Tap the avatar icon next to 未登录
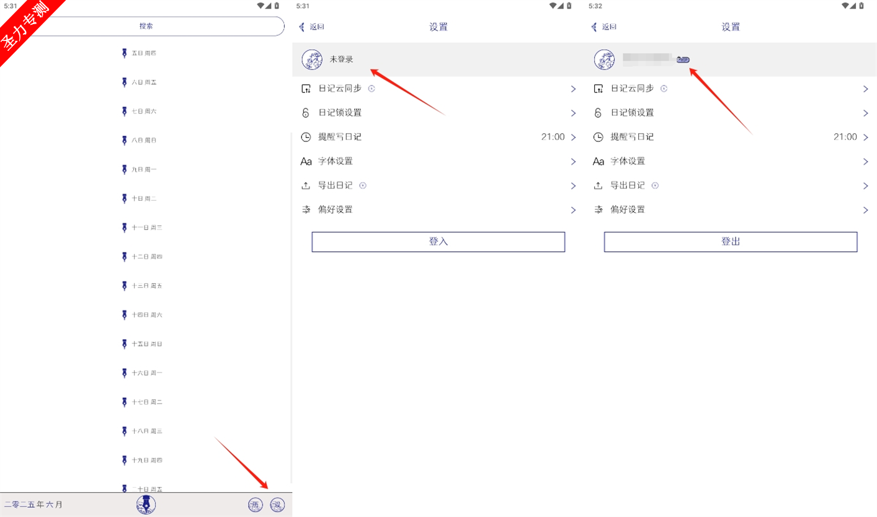Screen dimensions: 877x517 (x=312, y=60)
